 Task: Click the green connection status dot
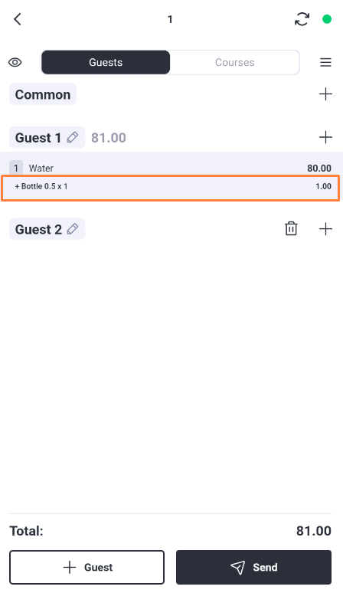(x=327, y=19)
